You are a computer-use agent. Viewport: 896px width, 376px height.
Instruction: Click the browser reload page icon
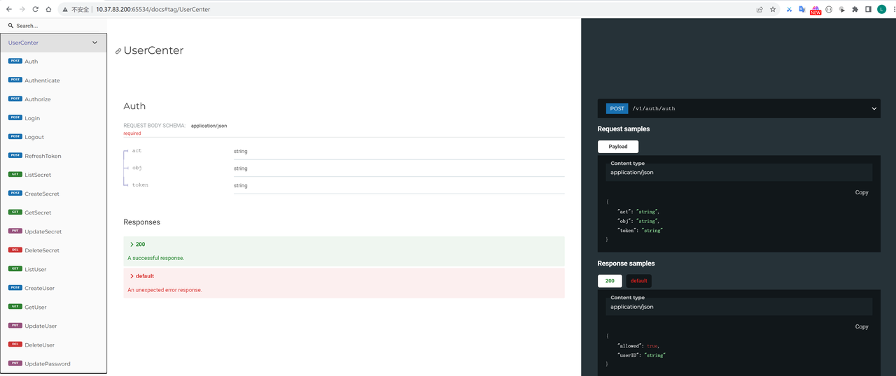tap(35, 10)
